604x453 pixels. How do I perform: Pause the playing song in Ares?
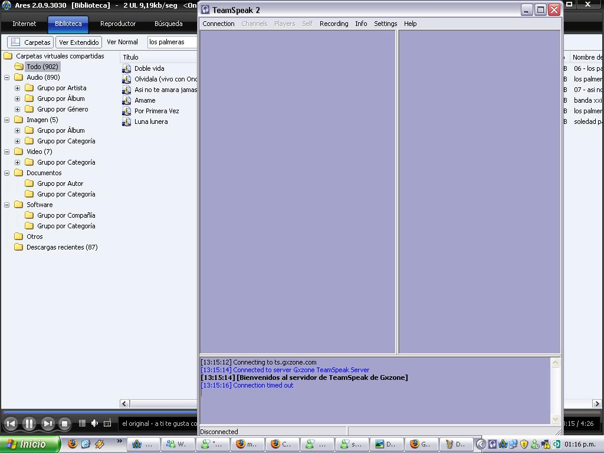tap(29, 424)
